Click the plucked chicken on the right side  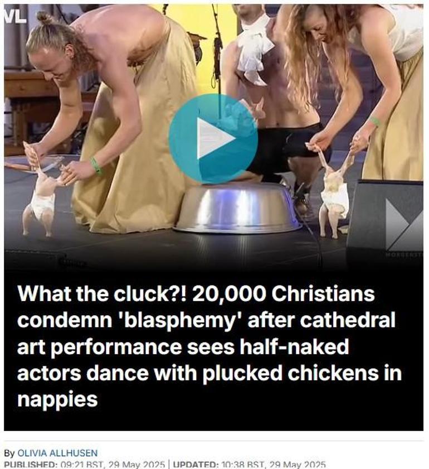point(334,191)
